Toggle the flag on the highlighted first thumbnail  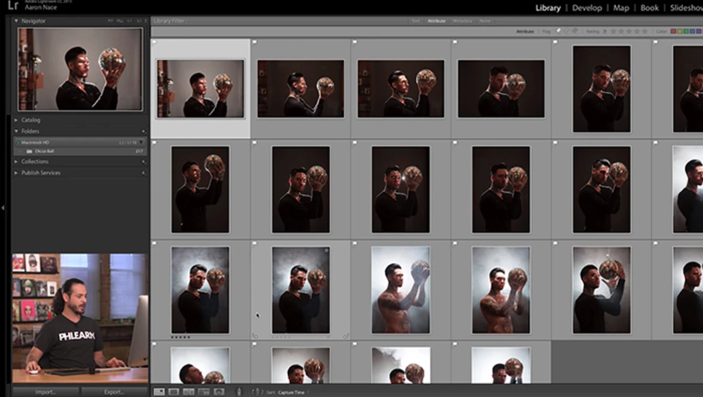(154, 43)
